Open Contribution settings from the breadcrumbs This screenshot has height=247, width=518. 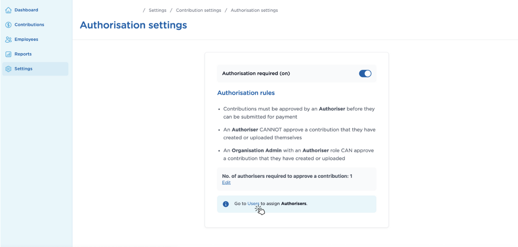pos(198,10)
